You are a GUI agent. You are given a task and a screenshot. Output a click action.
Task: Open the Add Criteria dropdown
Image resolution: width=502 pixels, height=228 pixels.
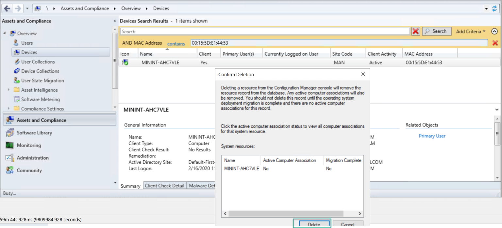(x=470, y=31)
